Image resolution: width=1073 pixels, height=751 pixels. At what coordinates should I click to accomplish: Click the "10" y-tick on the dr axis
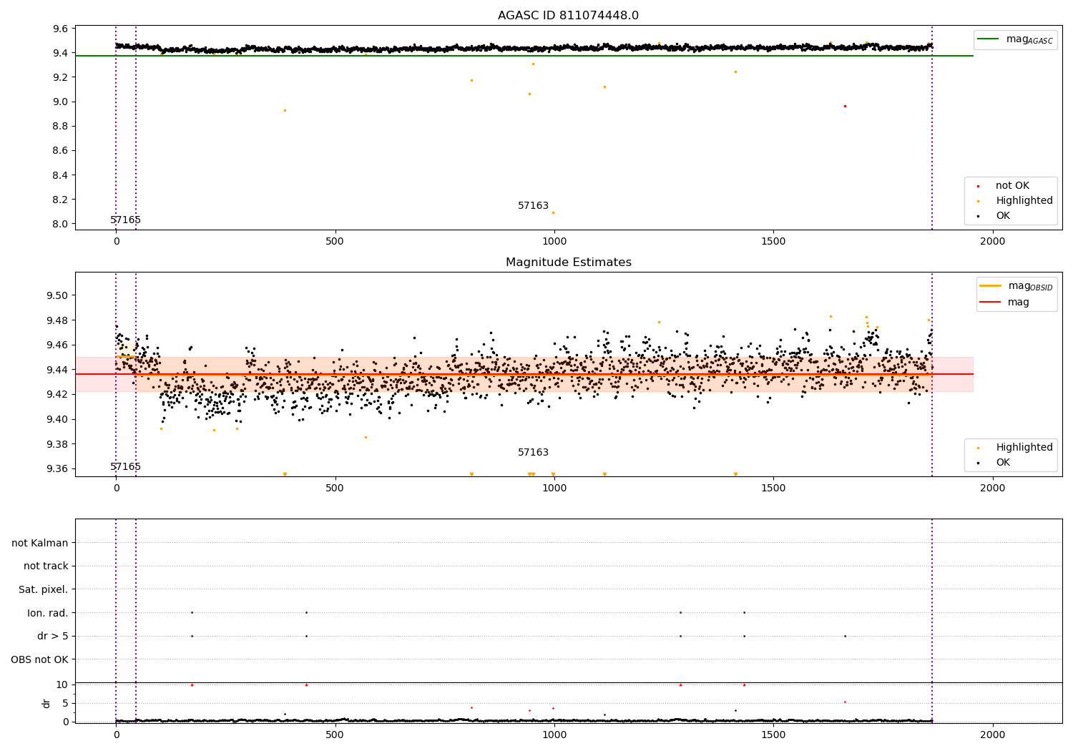[62, 684]
